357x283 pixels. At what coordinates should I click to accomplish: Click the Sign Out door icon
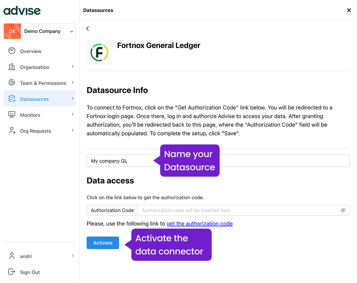pos(12,272)
